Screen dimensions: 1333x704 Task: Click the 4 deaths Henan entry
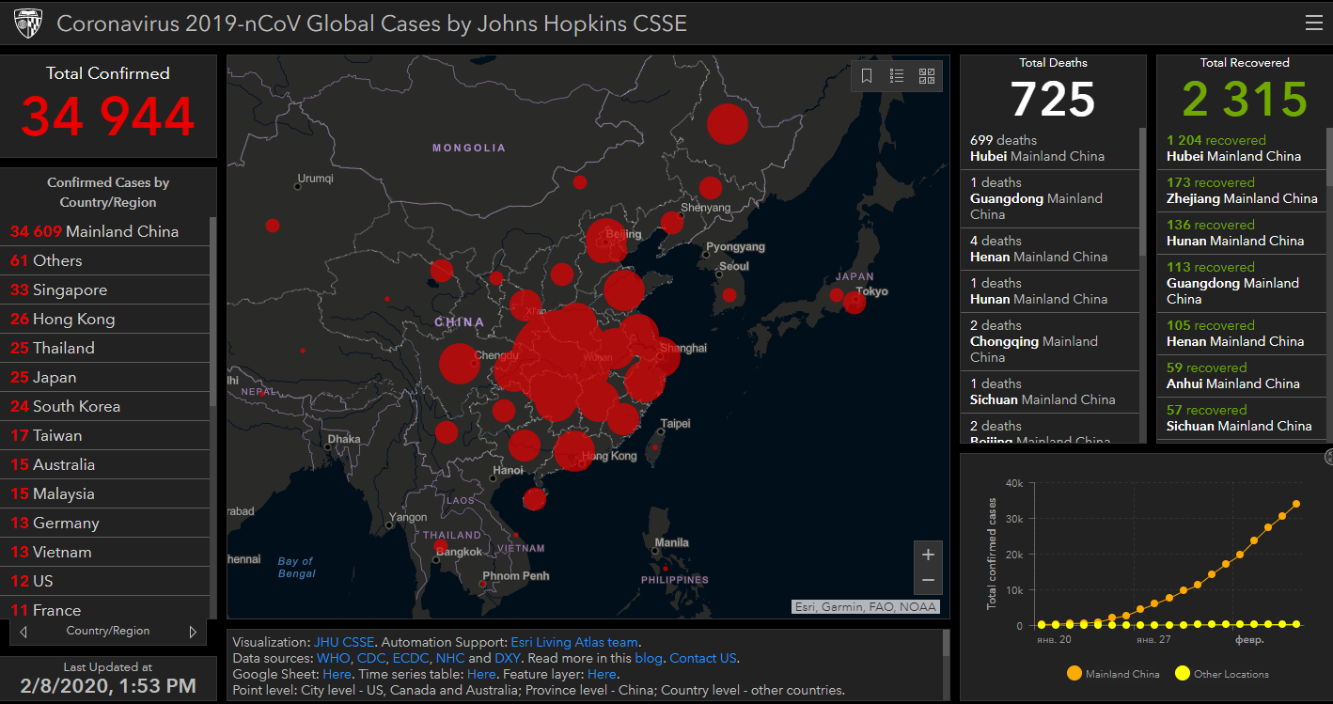1049,249
